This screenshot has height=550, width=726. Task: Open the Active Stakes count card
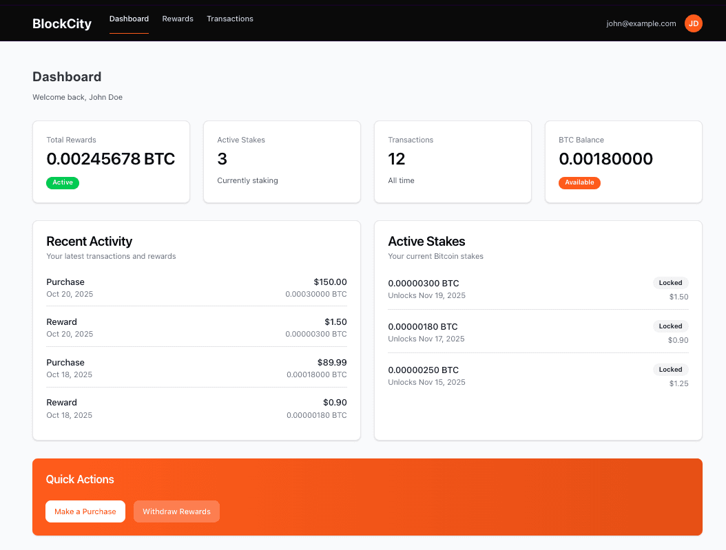282,162
